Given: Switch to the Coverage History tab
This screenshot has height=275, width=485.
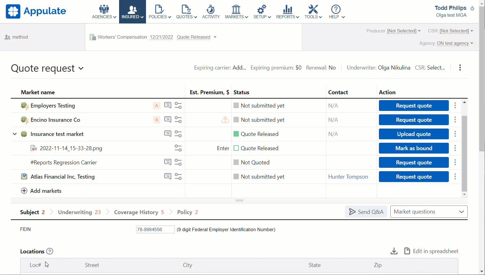Looking at the screenshot, I should coord(139,212).
